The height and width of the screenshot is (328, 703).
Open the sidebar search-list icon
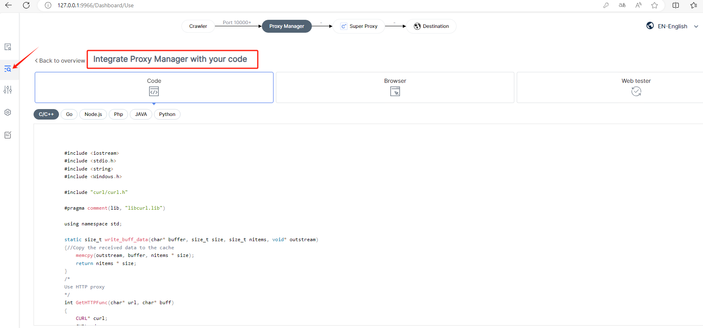click(8, 69)
